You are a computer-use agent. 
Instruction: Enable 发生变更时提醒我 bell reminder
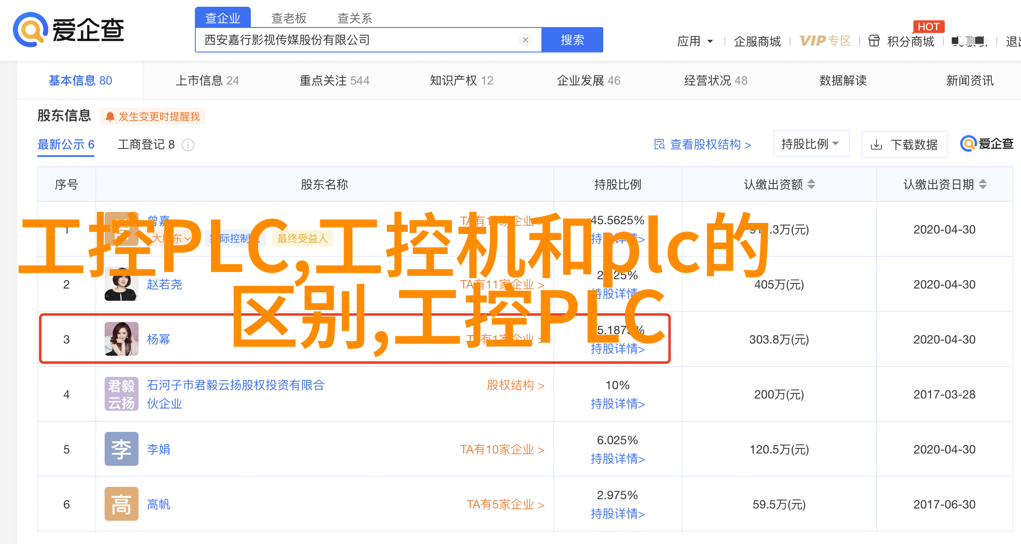pos(153,116)
